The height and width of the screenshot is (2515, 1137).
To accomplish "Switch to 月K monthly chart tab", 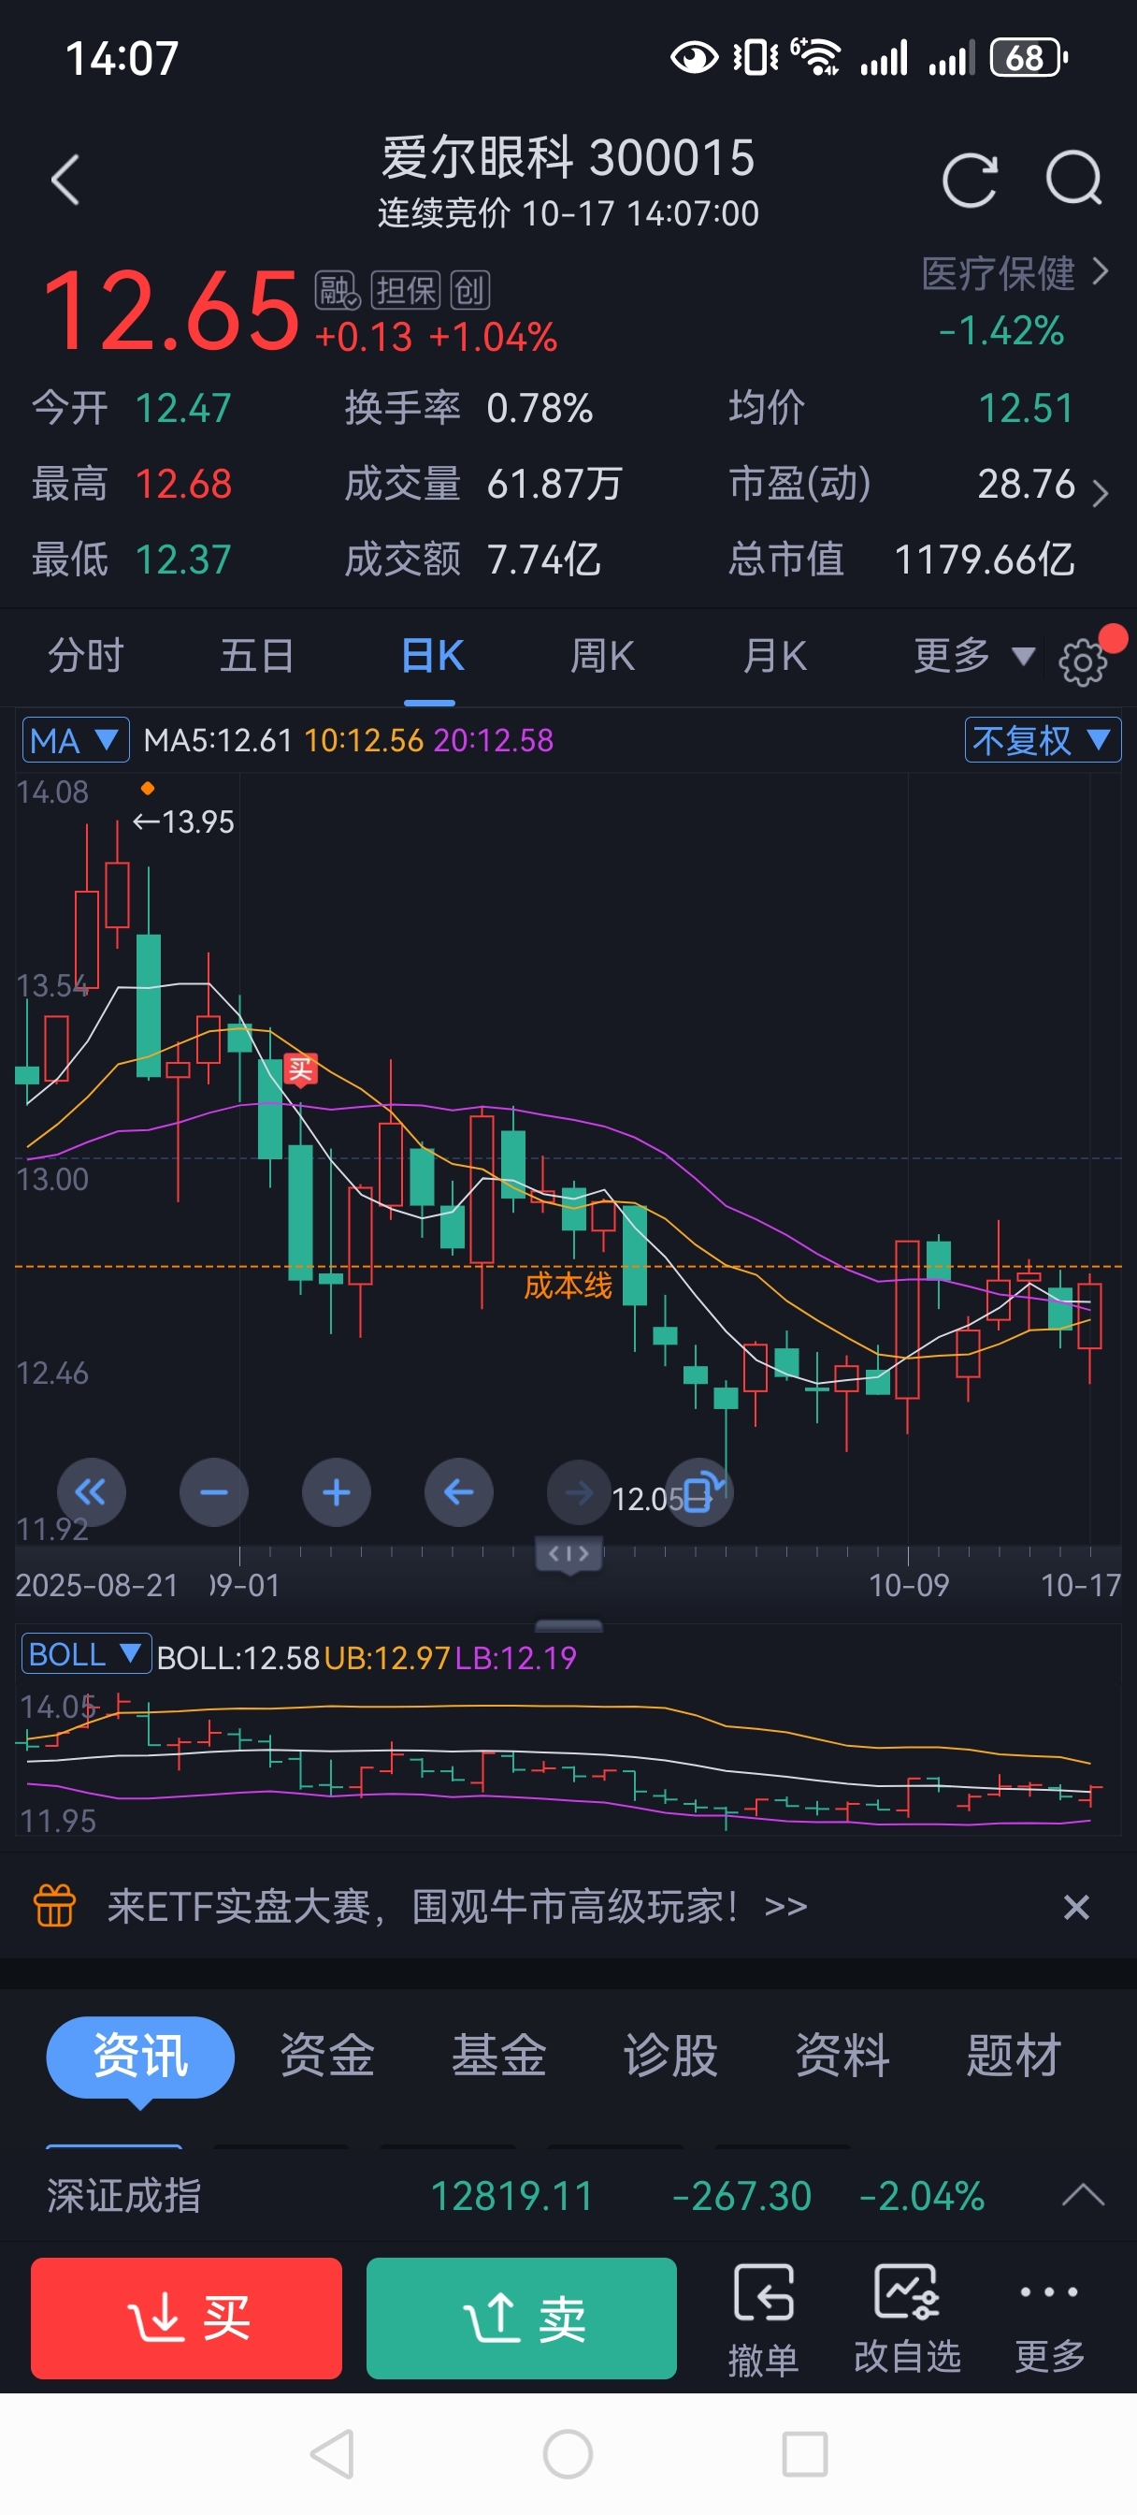I will [x=775, y=655].
